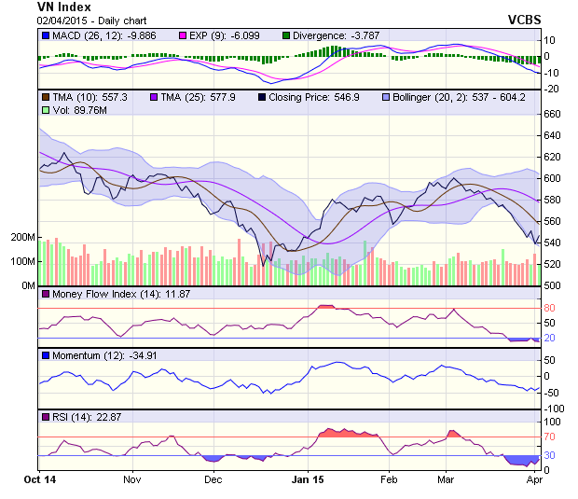Viewport: 578px width, 499px height.
Task: Select the Money Flow Index (14) legend marker
Action: click(45, 295)
